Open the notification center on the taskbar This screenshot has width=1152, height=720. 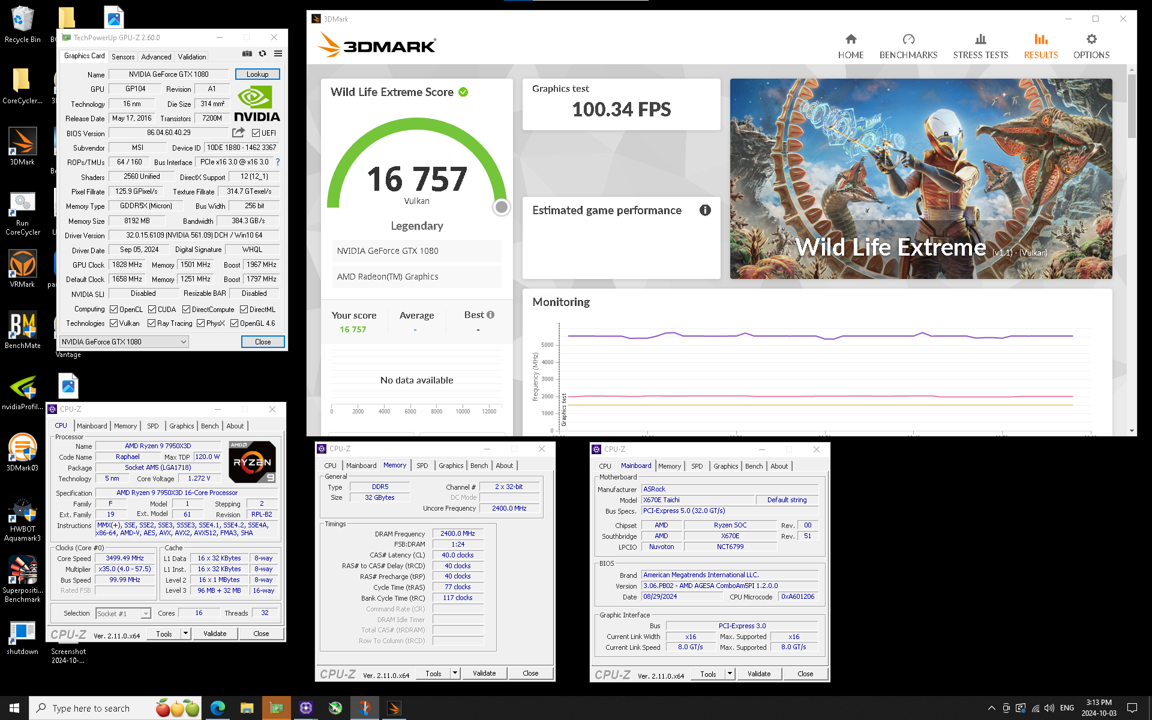tap(1132, 708)
